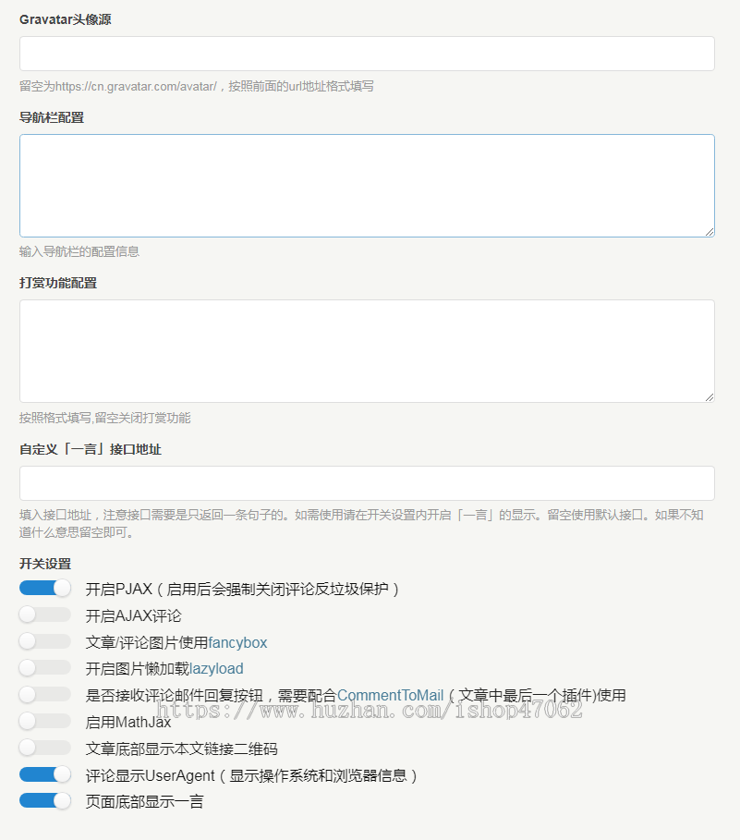This screenshot has height=840, width=740.
Task: Click the hint text 输入导航栏的配置信息
Action: 79,251
